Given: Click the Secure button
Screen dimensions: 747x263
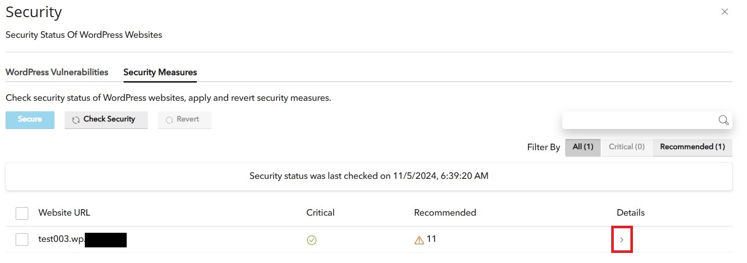Looking at the screenshot, I should pos(30,120).
